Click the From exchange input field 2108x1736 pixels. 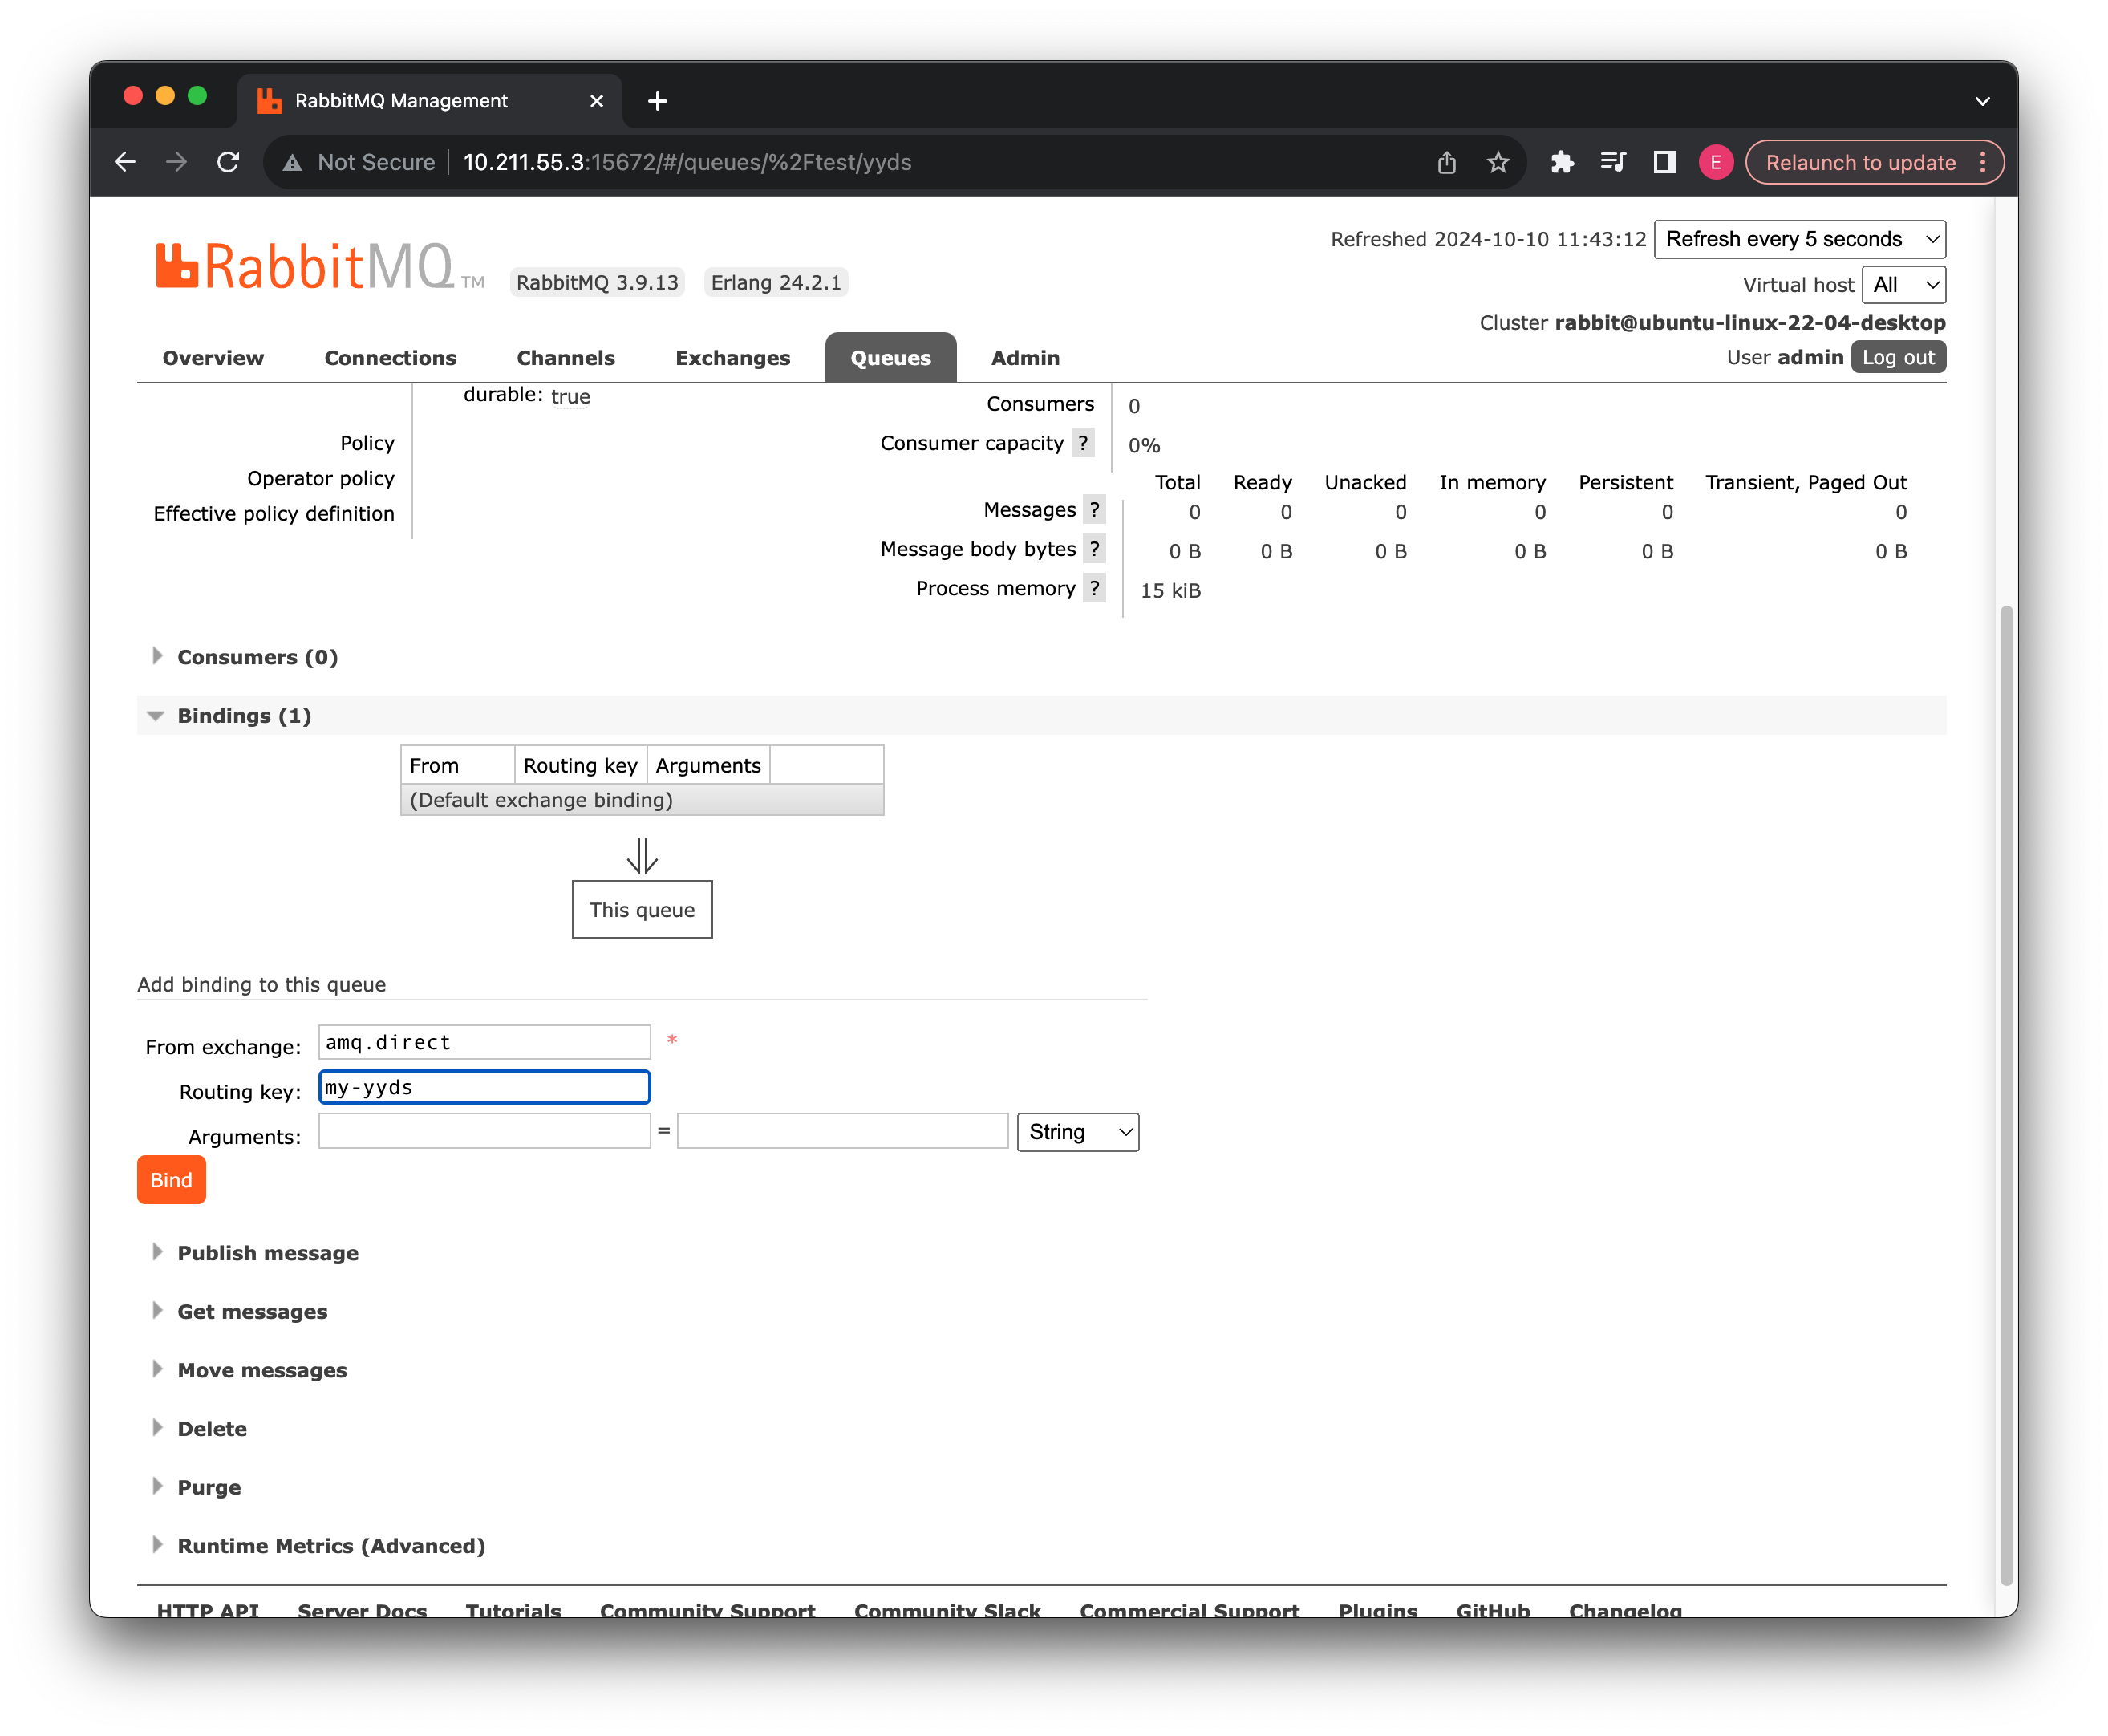pyautogui.click(x=484, y=1042)
